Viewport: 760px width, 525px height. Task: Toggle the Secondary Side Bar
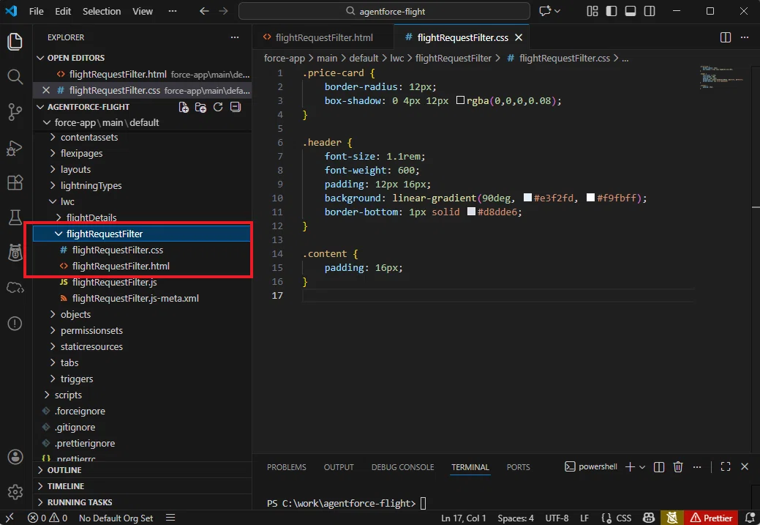pyautogui.click(x=650, y=11)
